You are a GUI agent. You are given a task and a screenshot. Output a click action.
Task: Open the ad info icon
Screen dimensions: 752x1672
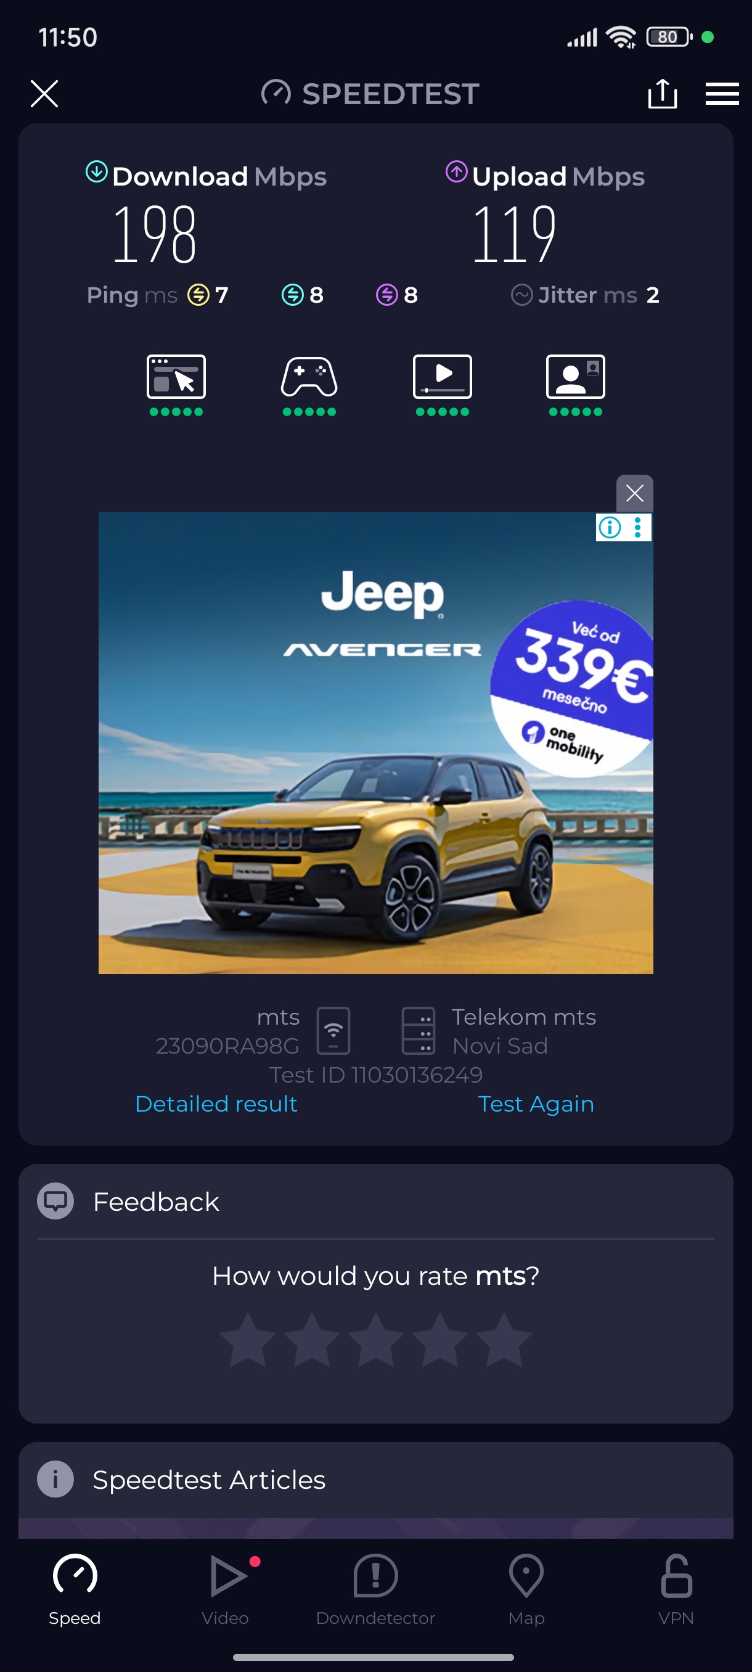[x=610, y=527]
